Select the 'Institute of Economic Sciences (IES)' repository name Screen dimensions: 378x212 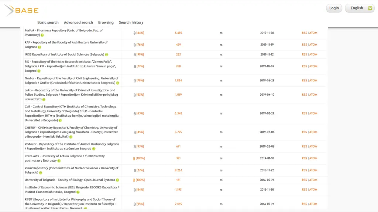click(x=72, y=190)
